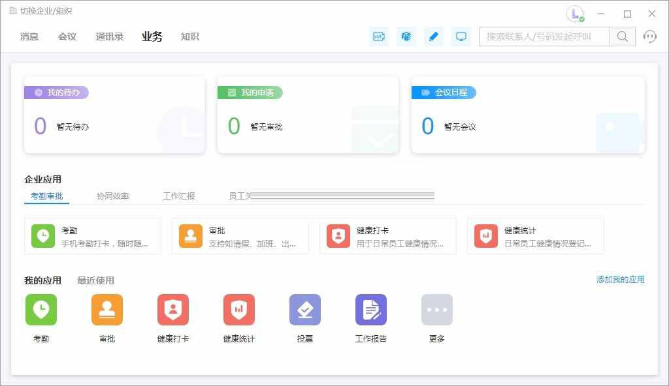Open the 工作报告 work report app
The image size is (669, 386).
370,310
